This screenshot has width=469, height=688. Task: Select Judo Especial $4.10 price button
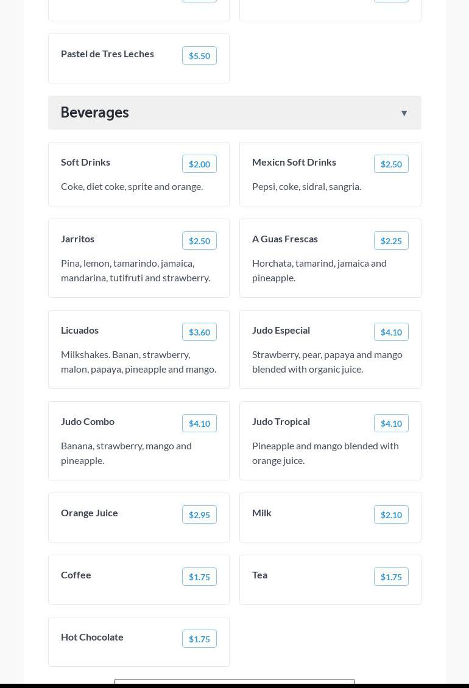pos(391,332)
